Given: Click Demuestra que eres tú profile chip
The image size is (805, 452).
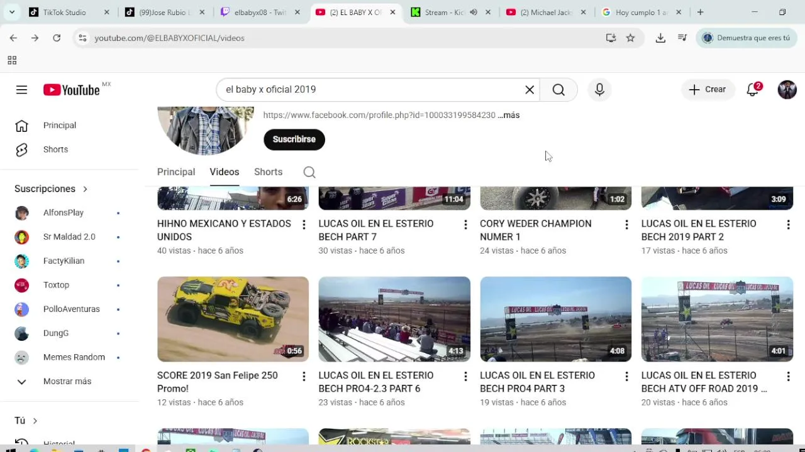Looking at the screenshot, I should 747,38.
